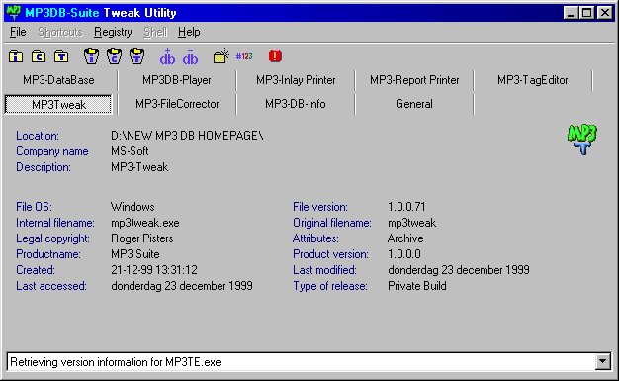Click the greyed Shell menu
The image size is (619, 381).
pos(155,32)
